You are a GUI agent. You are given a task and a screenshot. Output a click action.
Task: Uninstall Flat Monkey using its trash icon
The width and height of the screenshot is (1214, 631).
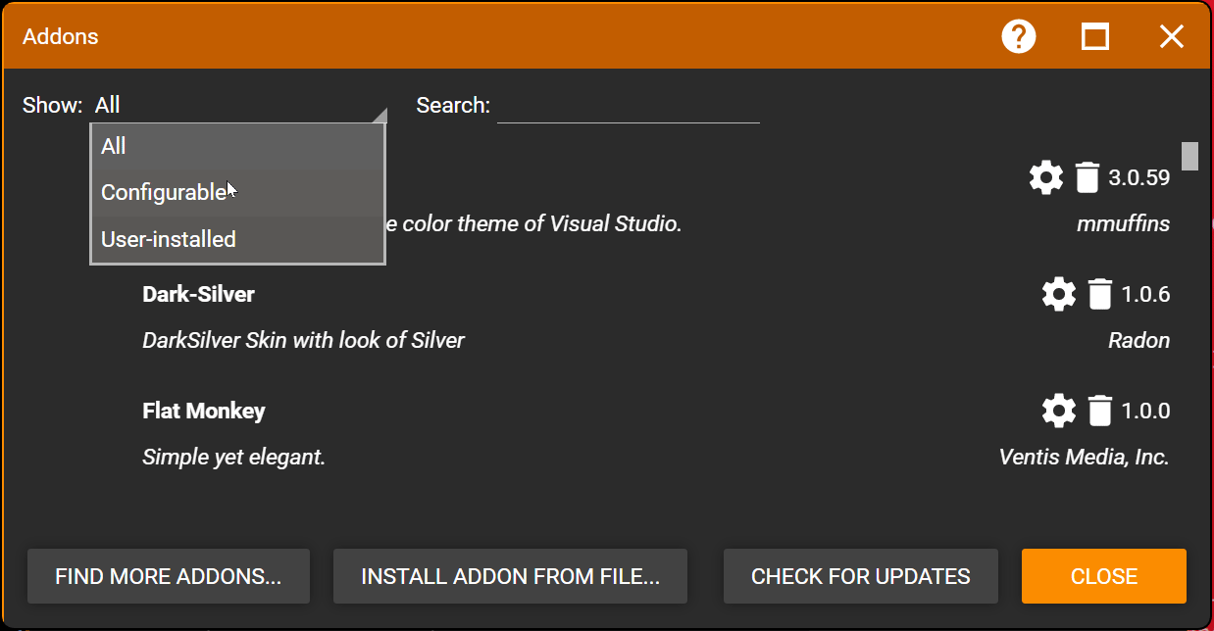coord(1100,411)
